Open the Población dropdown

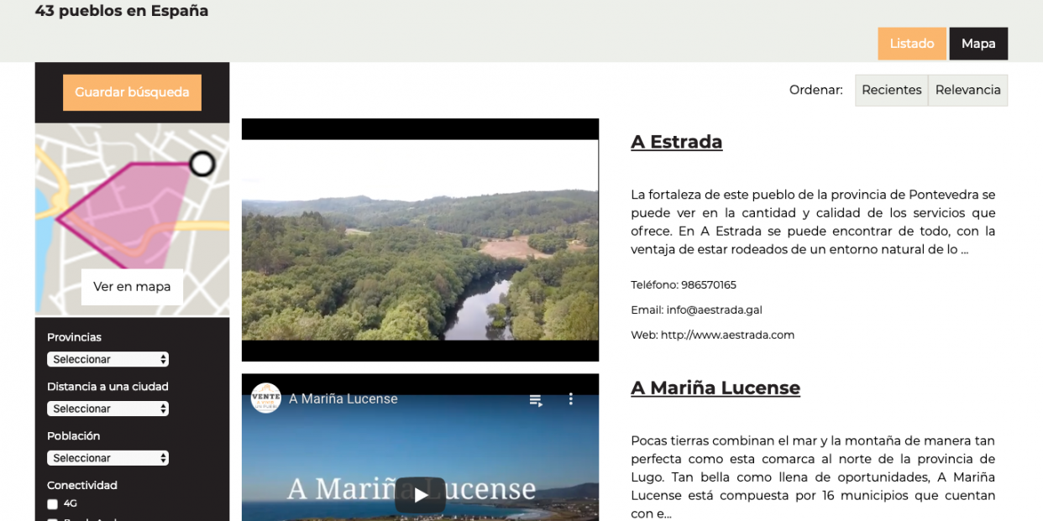coord(107,458)
